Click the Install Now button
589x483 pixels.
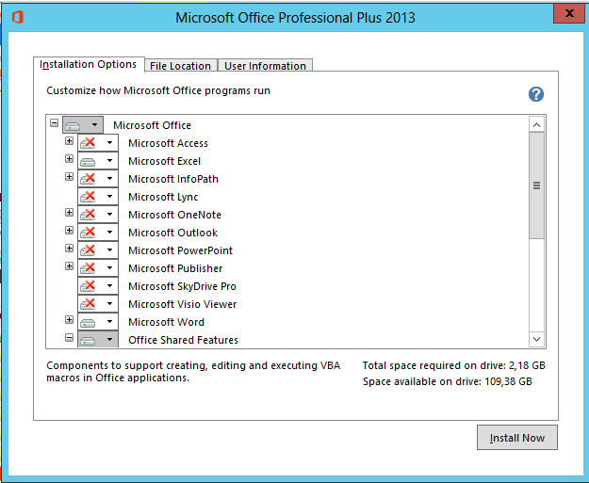(x=517, y=438)
